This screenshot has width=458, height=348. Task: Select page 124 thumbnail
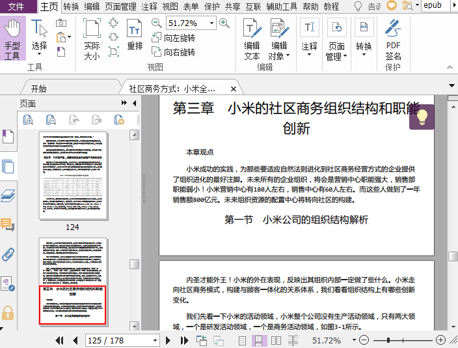coord(73,175)
